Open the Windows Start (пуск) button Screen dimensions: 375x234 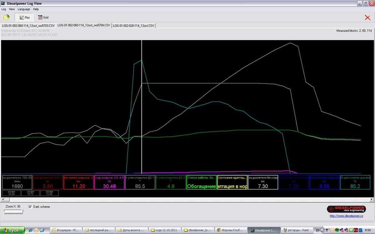pos(12,230)
